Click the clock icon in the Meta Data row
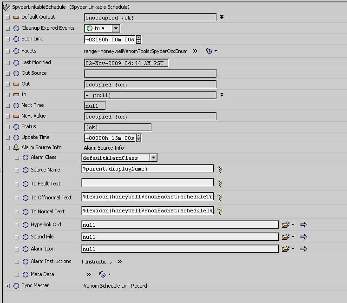347x303 pixels. (102, 275)
